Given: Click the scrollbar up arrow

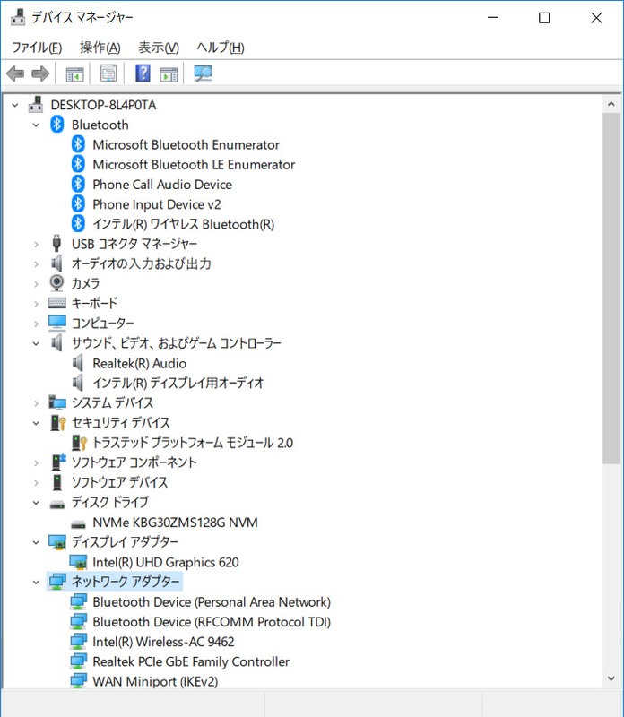Looking at the screenshot, I should [611, 104].
